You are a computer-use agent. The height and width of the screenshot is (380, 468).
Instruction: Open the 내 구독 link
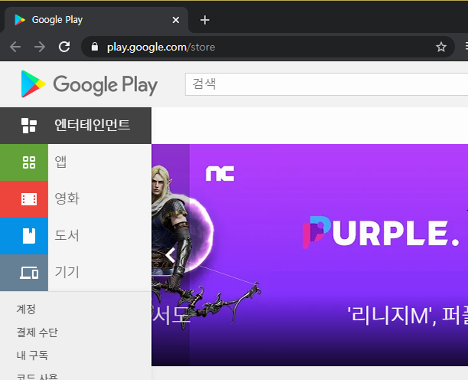(x=32, y=355)
